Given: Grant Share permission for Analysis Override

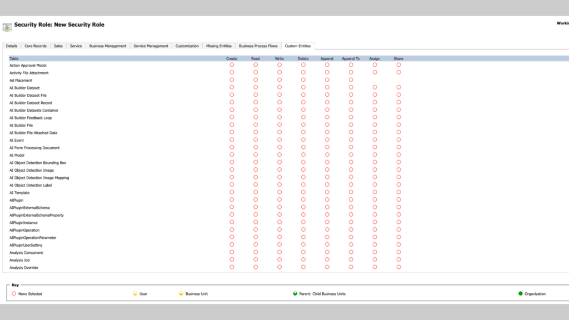Looking at the screenshot, I should point(398,267).
